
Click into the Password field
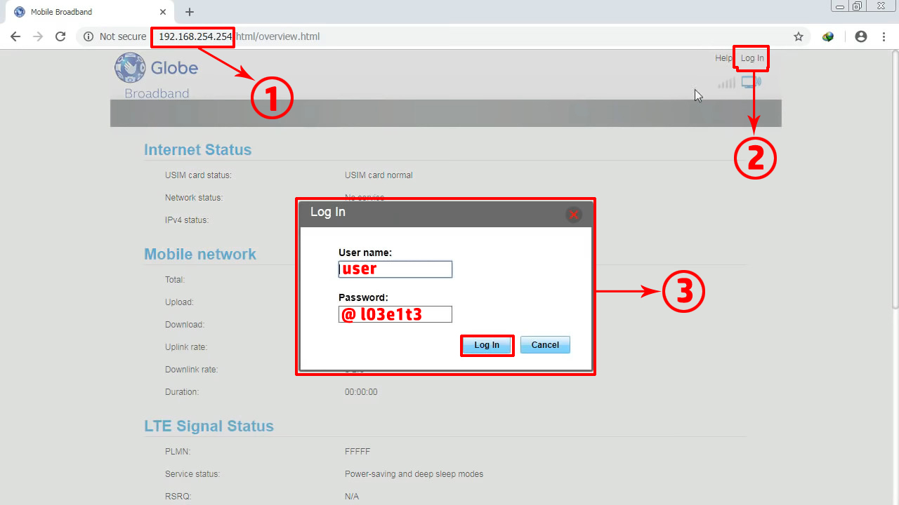coord(395,314)
